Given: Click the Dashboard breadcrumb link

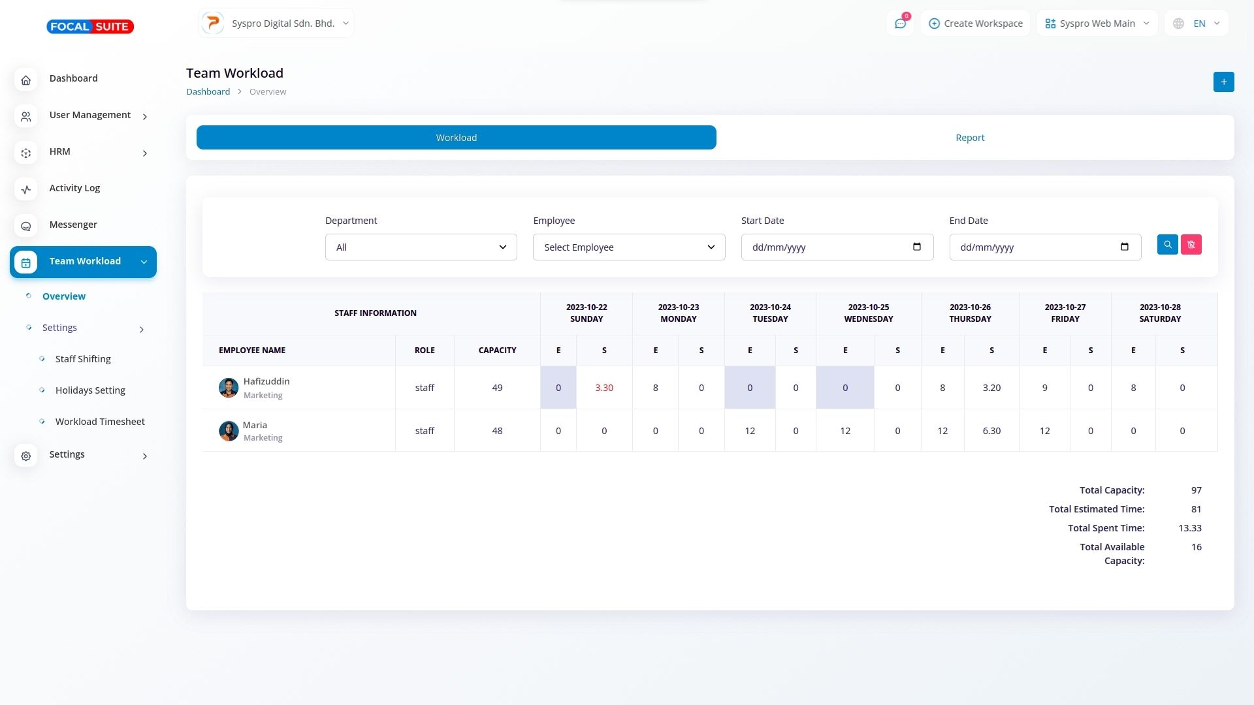Looking at the screenshot, I should pyautogui.click(x=208, y=92).
